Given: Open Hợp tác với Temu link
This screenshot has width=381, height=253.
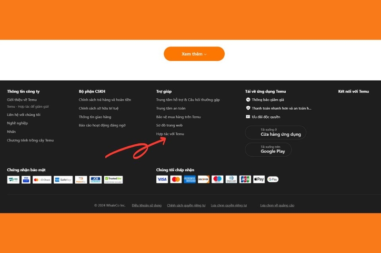Looking at the screenshot, I should pos(170,134).
